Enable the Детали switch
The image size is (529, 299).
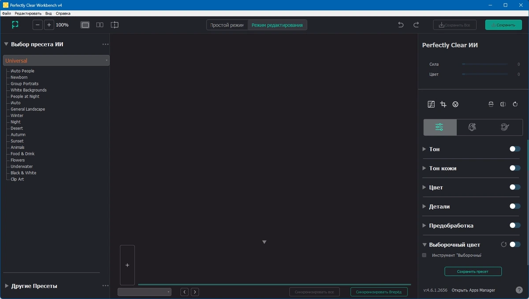pyautogui.click(x=515, y=206)
